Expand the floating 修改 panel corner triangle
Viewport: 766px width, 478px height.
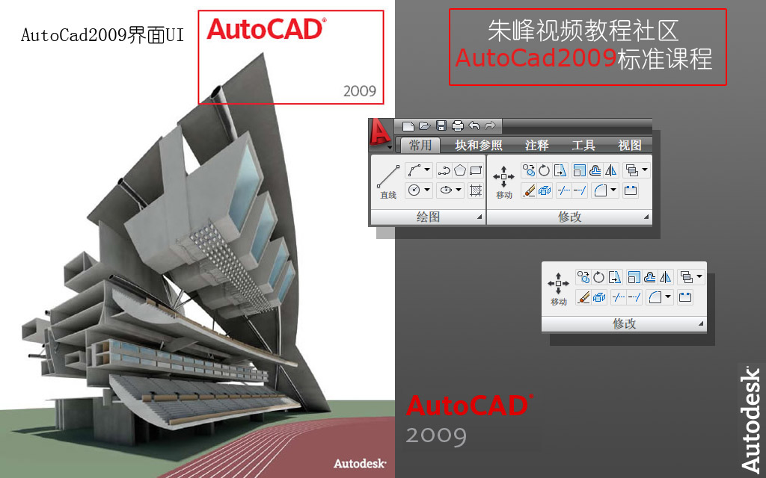pos(701,324)
